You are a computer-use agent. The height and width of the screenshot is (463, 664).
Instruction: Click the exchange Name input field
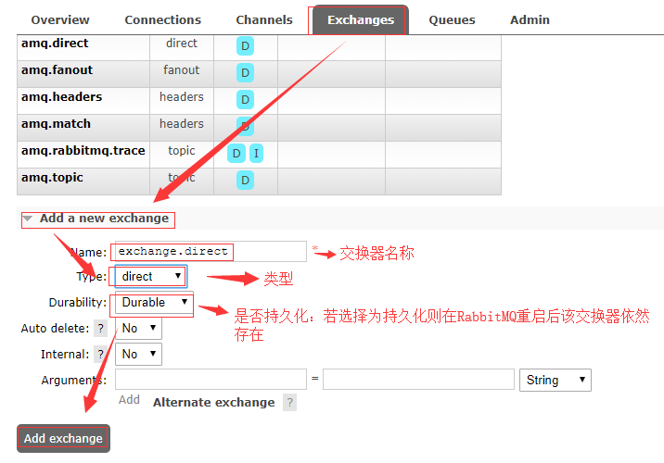point(211,252)
